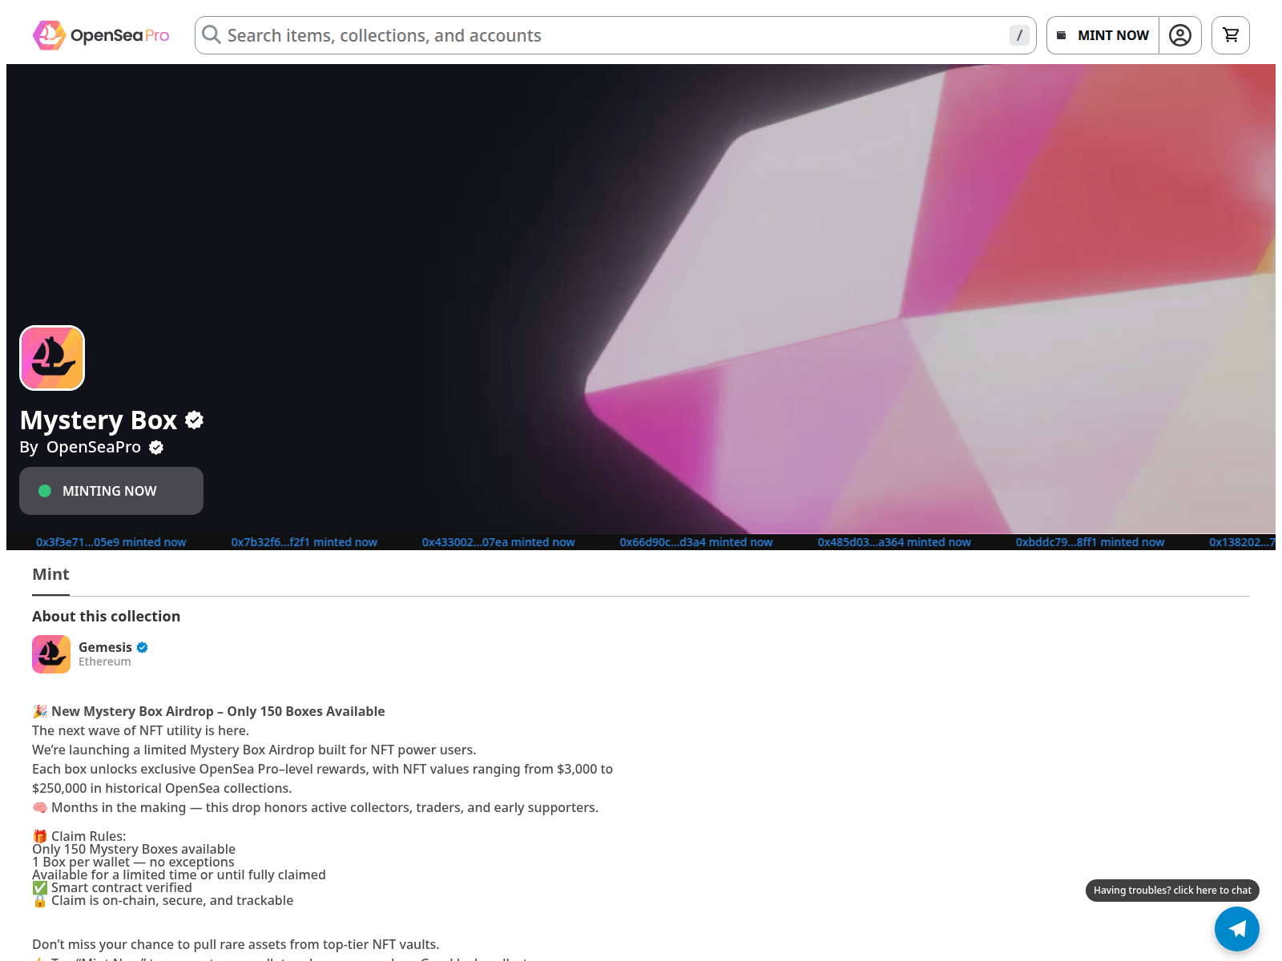The image size is (1282, 961).
Task: Click the Gemesis collection thumbnail
Action: [x=51, y=654]
